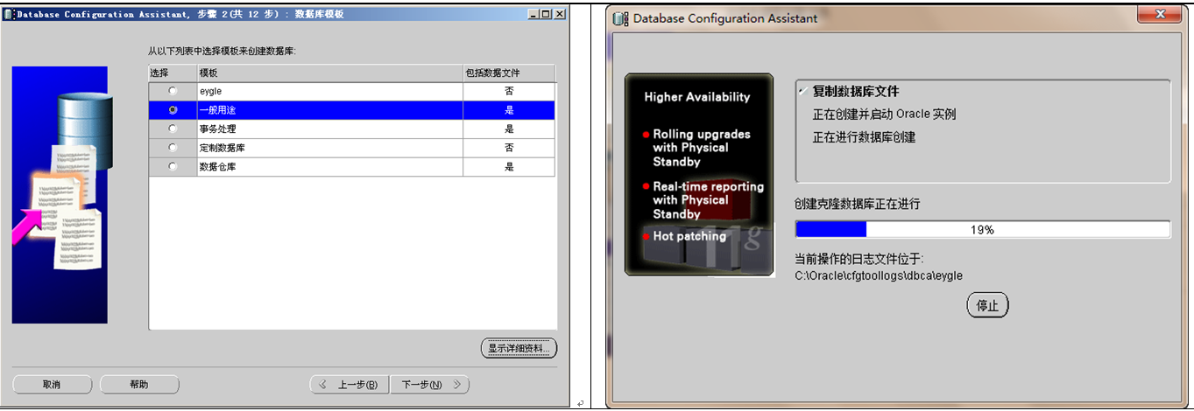Click the eygle template name cell
The height and width of the screenshot is (411, 1194).
(329, 91)
